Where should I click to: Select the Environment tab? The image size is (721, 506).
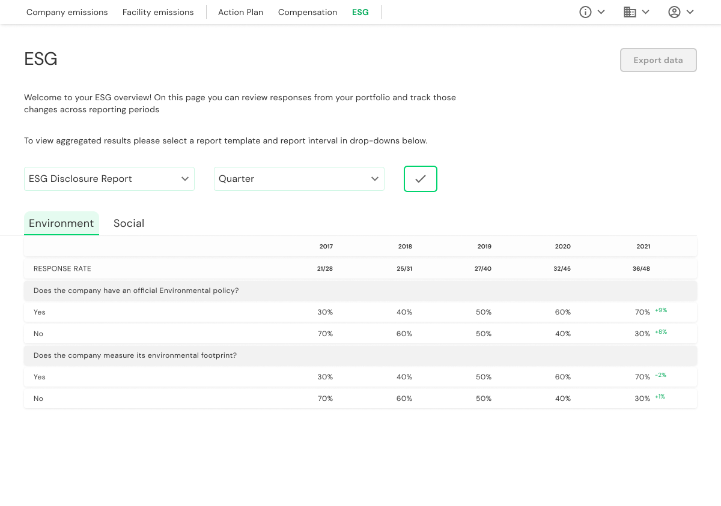pyautogui.click(x=61, y=223)
